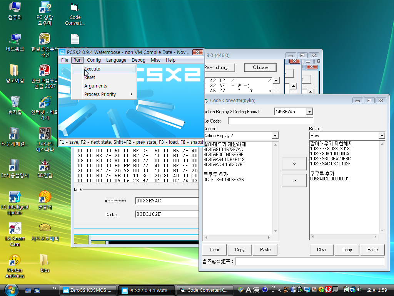
Task: Click Show Desktop quick launch icon
Action: coord(28,290)
